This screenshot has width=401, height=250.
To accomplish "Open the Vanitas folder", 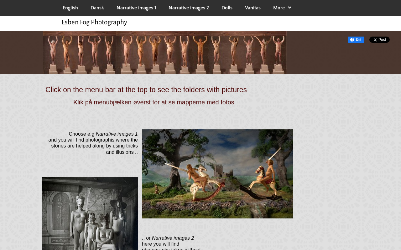I will (x=253, y=8).
